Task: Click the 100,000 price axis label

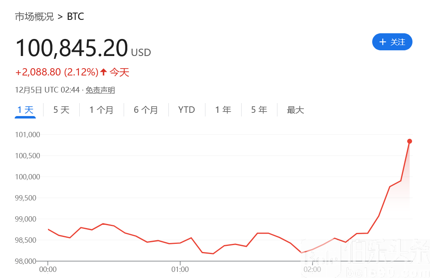Action: pyautogui.click(x=28, y=177)
